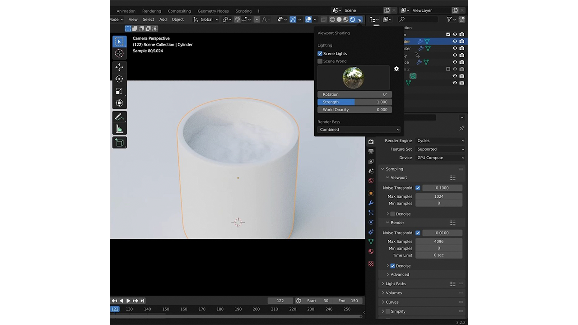Open HDRI world settings gear
578x325 pixels.
pos(396,69)
